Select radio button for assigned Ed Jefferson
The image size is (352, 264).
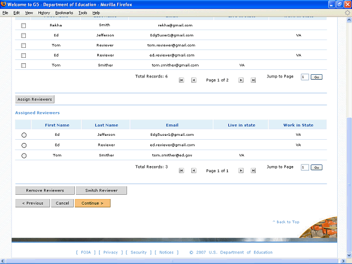click(x=24, y=135)
